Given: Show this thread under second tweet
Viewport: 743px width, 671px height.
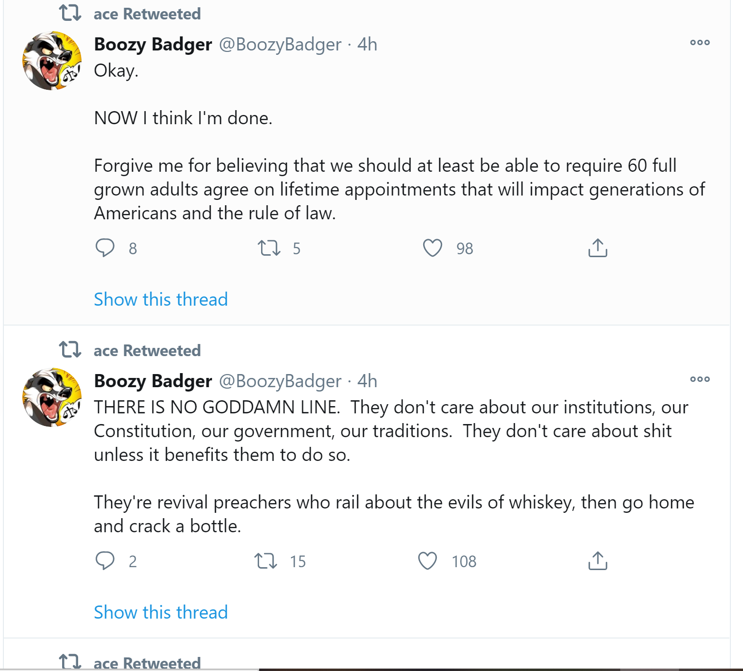Looking at the screenshot, I should pyautogui.click(x=161, y=612).
